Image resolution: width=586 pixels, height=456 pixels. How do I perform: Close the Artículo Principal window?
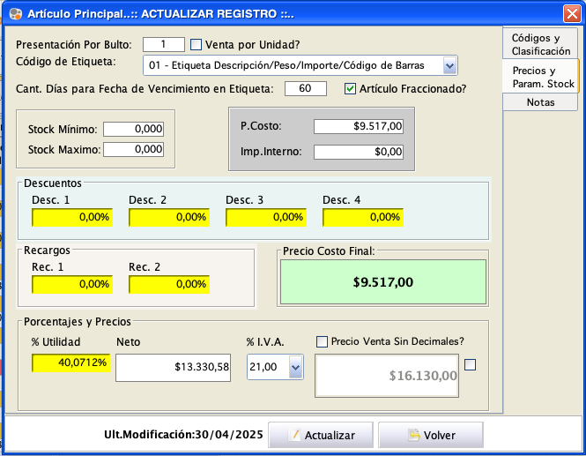(x=571, y=13)
